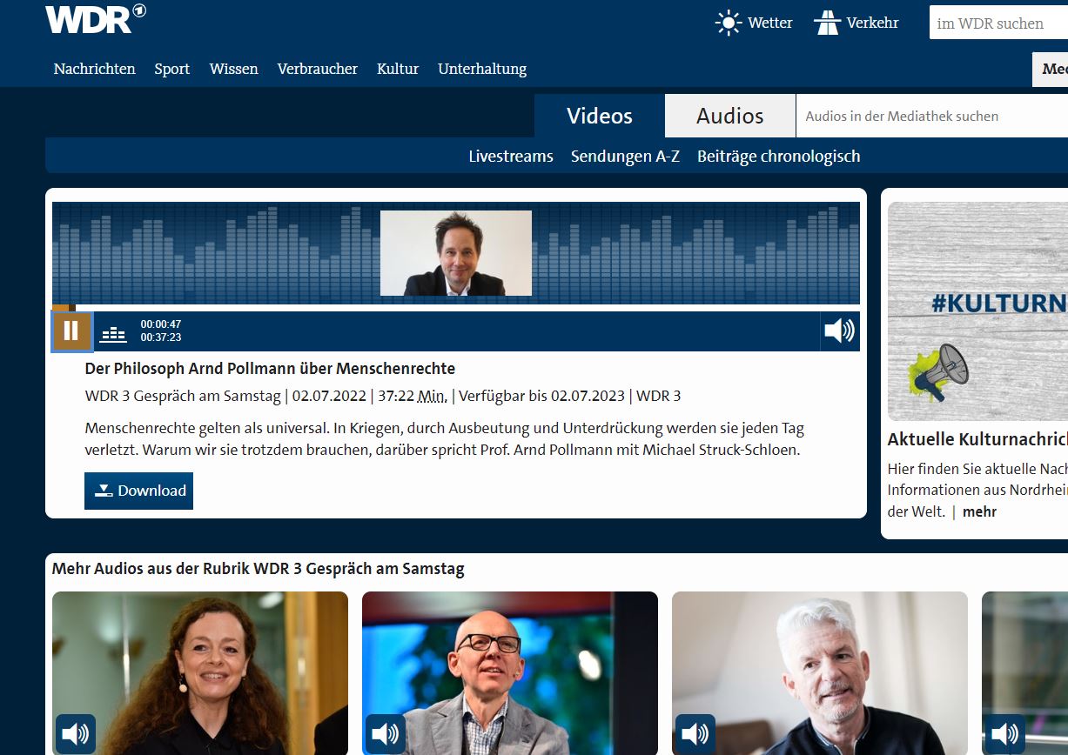Open Unterhaltung menu
This screenshot has height=755, width=1068.
482,69
